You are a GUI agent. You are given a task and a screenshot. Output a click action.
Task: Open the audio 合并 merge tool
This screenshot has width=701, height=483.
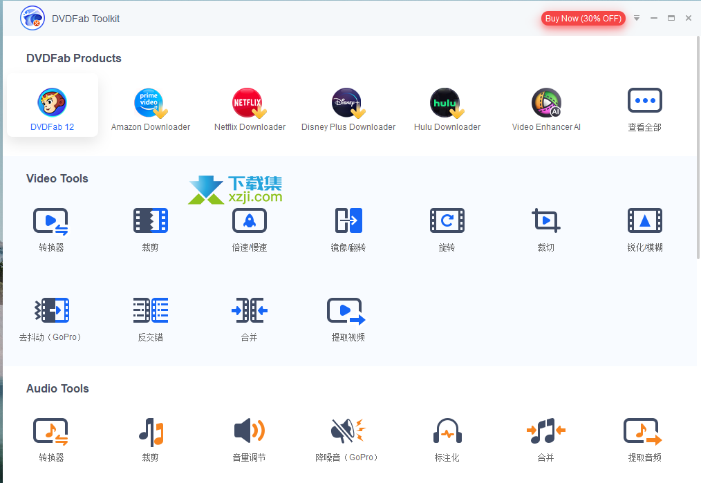click(546, 440)
